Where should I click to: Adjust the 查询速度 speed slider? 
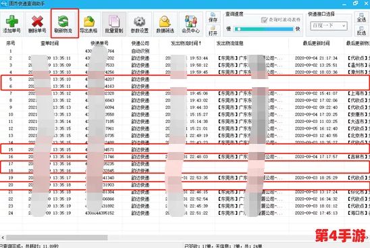pyautogui.click(x=263, y=29)
